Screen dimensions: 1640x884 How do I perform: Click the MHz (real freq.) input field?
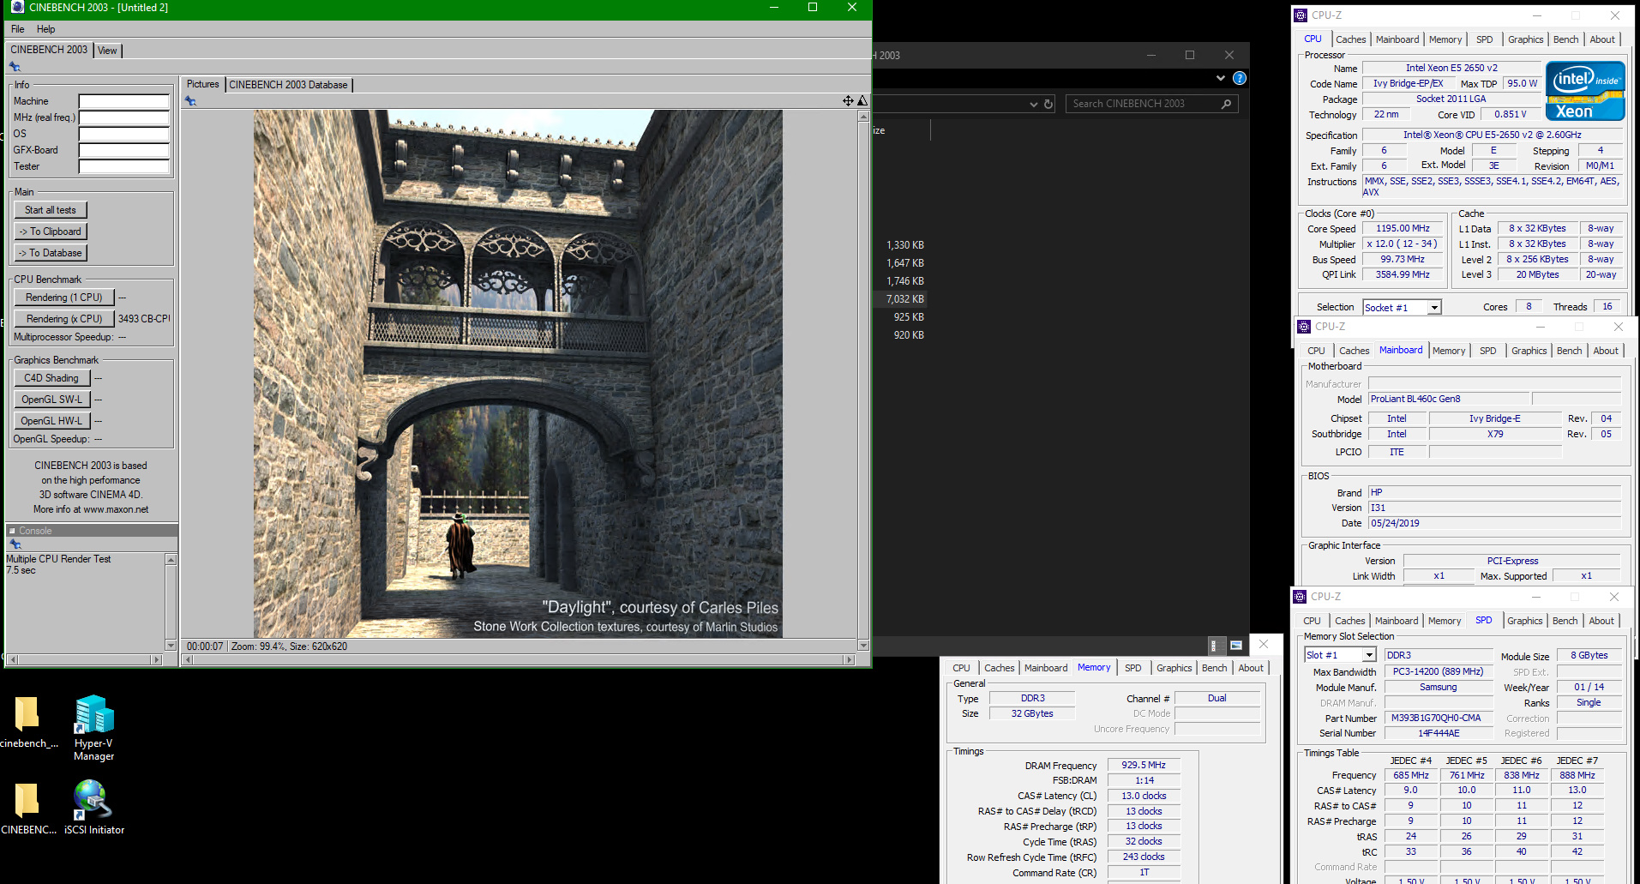[x=124, y=117]
